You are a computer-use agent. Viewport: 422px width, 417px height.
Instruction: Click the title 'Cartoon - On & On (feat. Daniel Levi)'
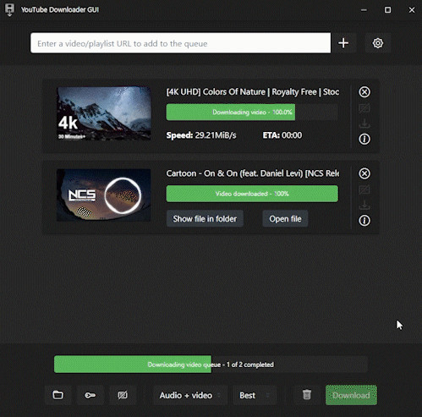[x=253, y=173]
